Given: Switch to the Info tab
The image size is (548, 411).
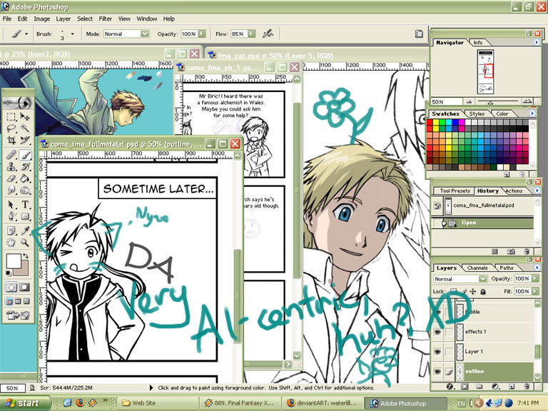Looking at the screenshot, I should pyautogui.click(x=478, y=43).
